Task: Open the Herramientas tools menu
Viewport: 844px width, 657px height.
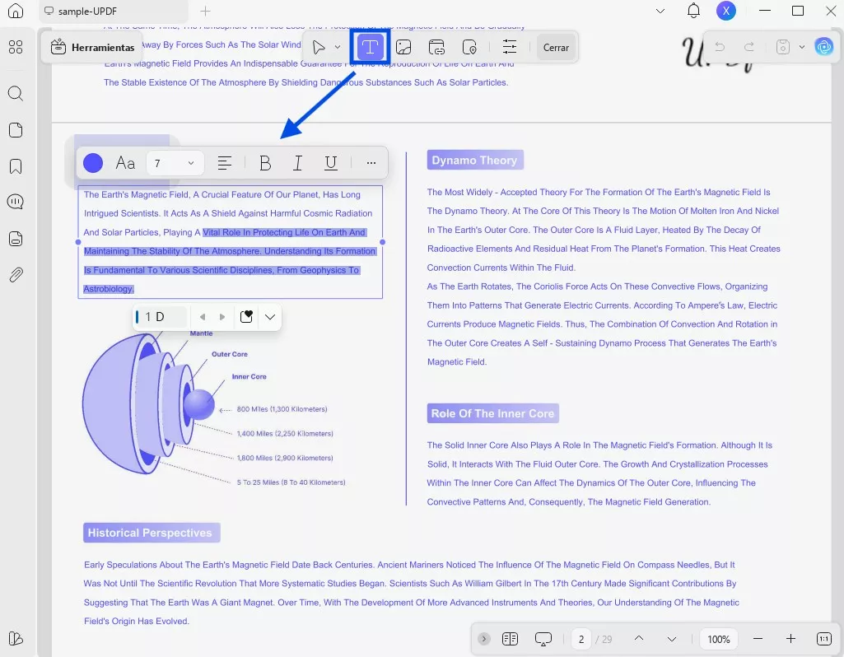Action: [x=92, y=48]
